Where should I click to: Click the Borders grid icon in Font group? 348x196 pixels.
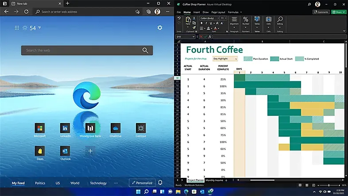click(201, 28)
